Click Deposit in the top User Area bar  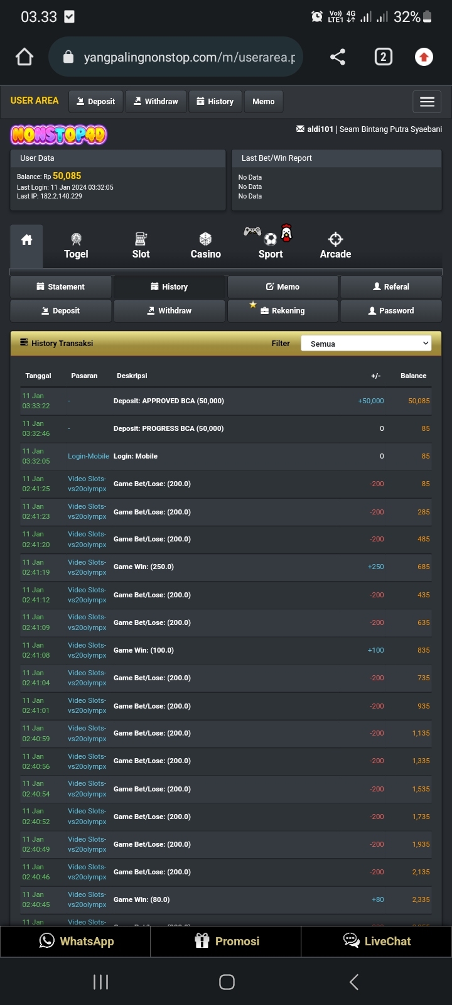pos(95,102)
